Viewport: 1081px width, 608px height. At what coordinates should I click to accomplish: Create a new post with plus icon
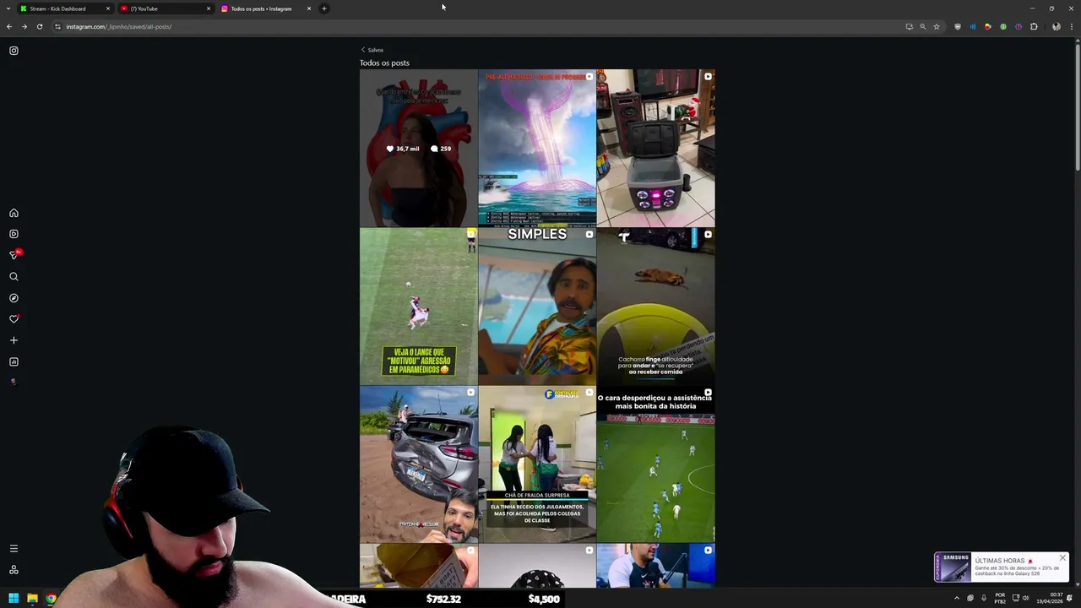tap(14, 340)
